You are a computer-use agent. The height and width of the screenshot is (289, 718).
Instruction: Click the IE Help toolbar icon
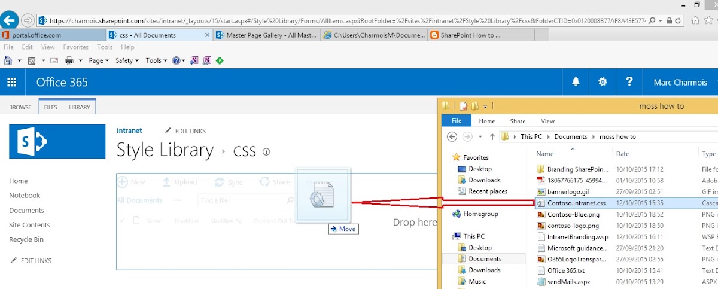click(x=175, y=60)
